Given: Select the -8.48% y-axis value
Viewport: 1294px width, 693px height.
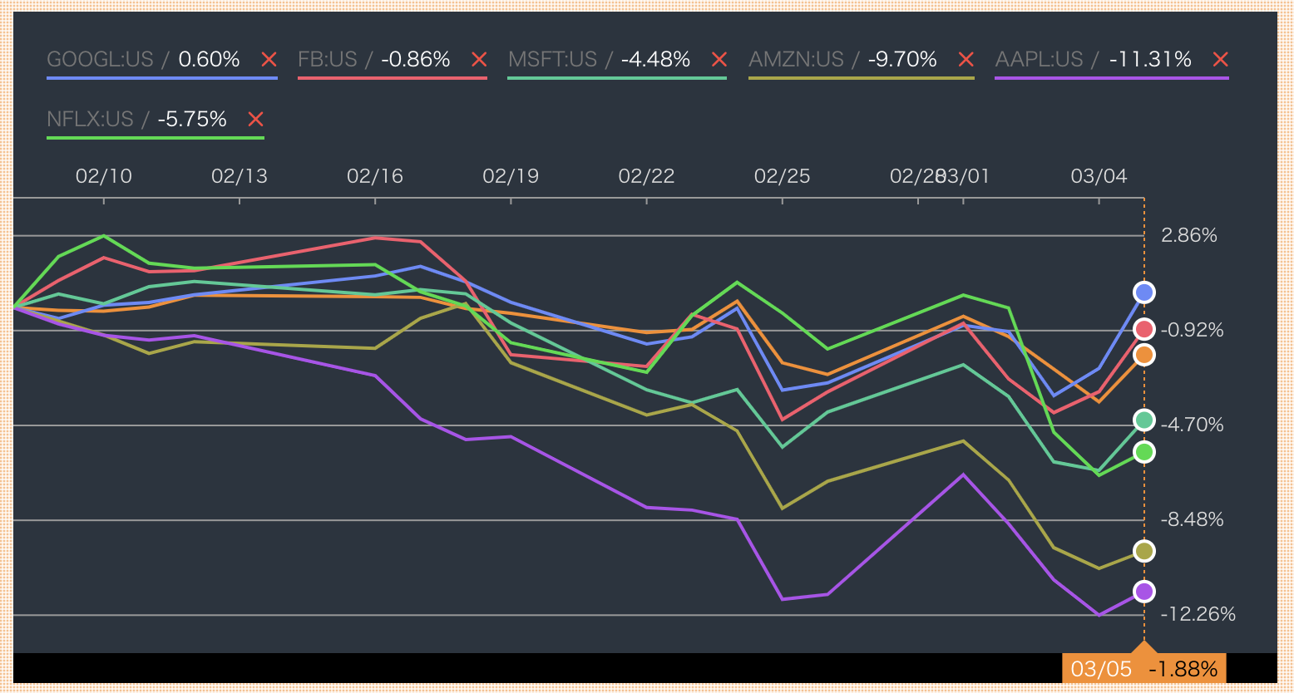Looking at the screenshot, I should pos(1192,519).
